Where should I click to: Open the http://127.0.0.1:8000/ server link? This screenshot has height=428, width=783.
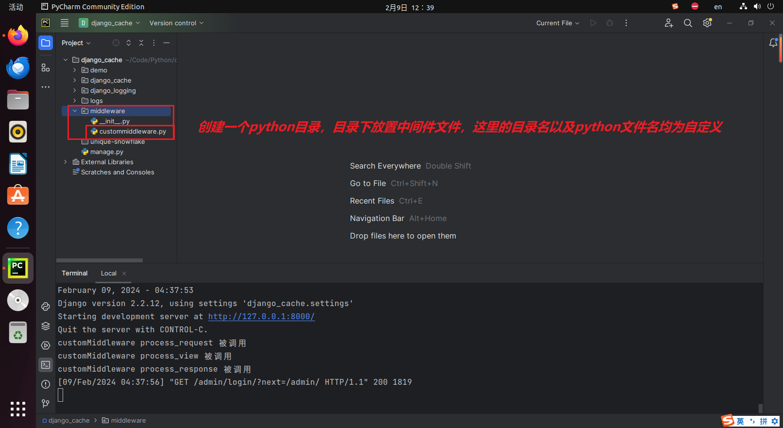click(x=261, y=317)
